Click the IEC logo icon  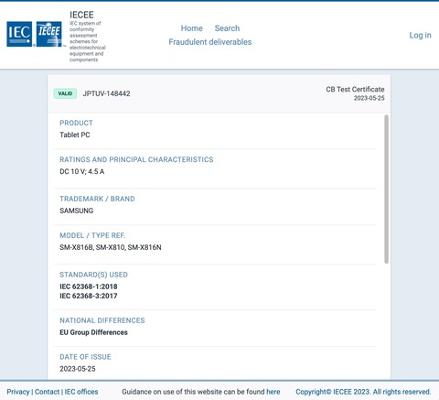click(x=19, y=34)
